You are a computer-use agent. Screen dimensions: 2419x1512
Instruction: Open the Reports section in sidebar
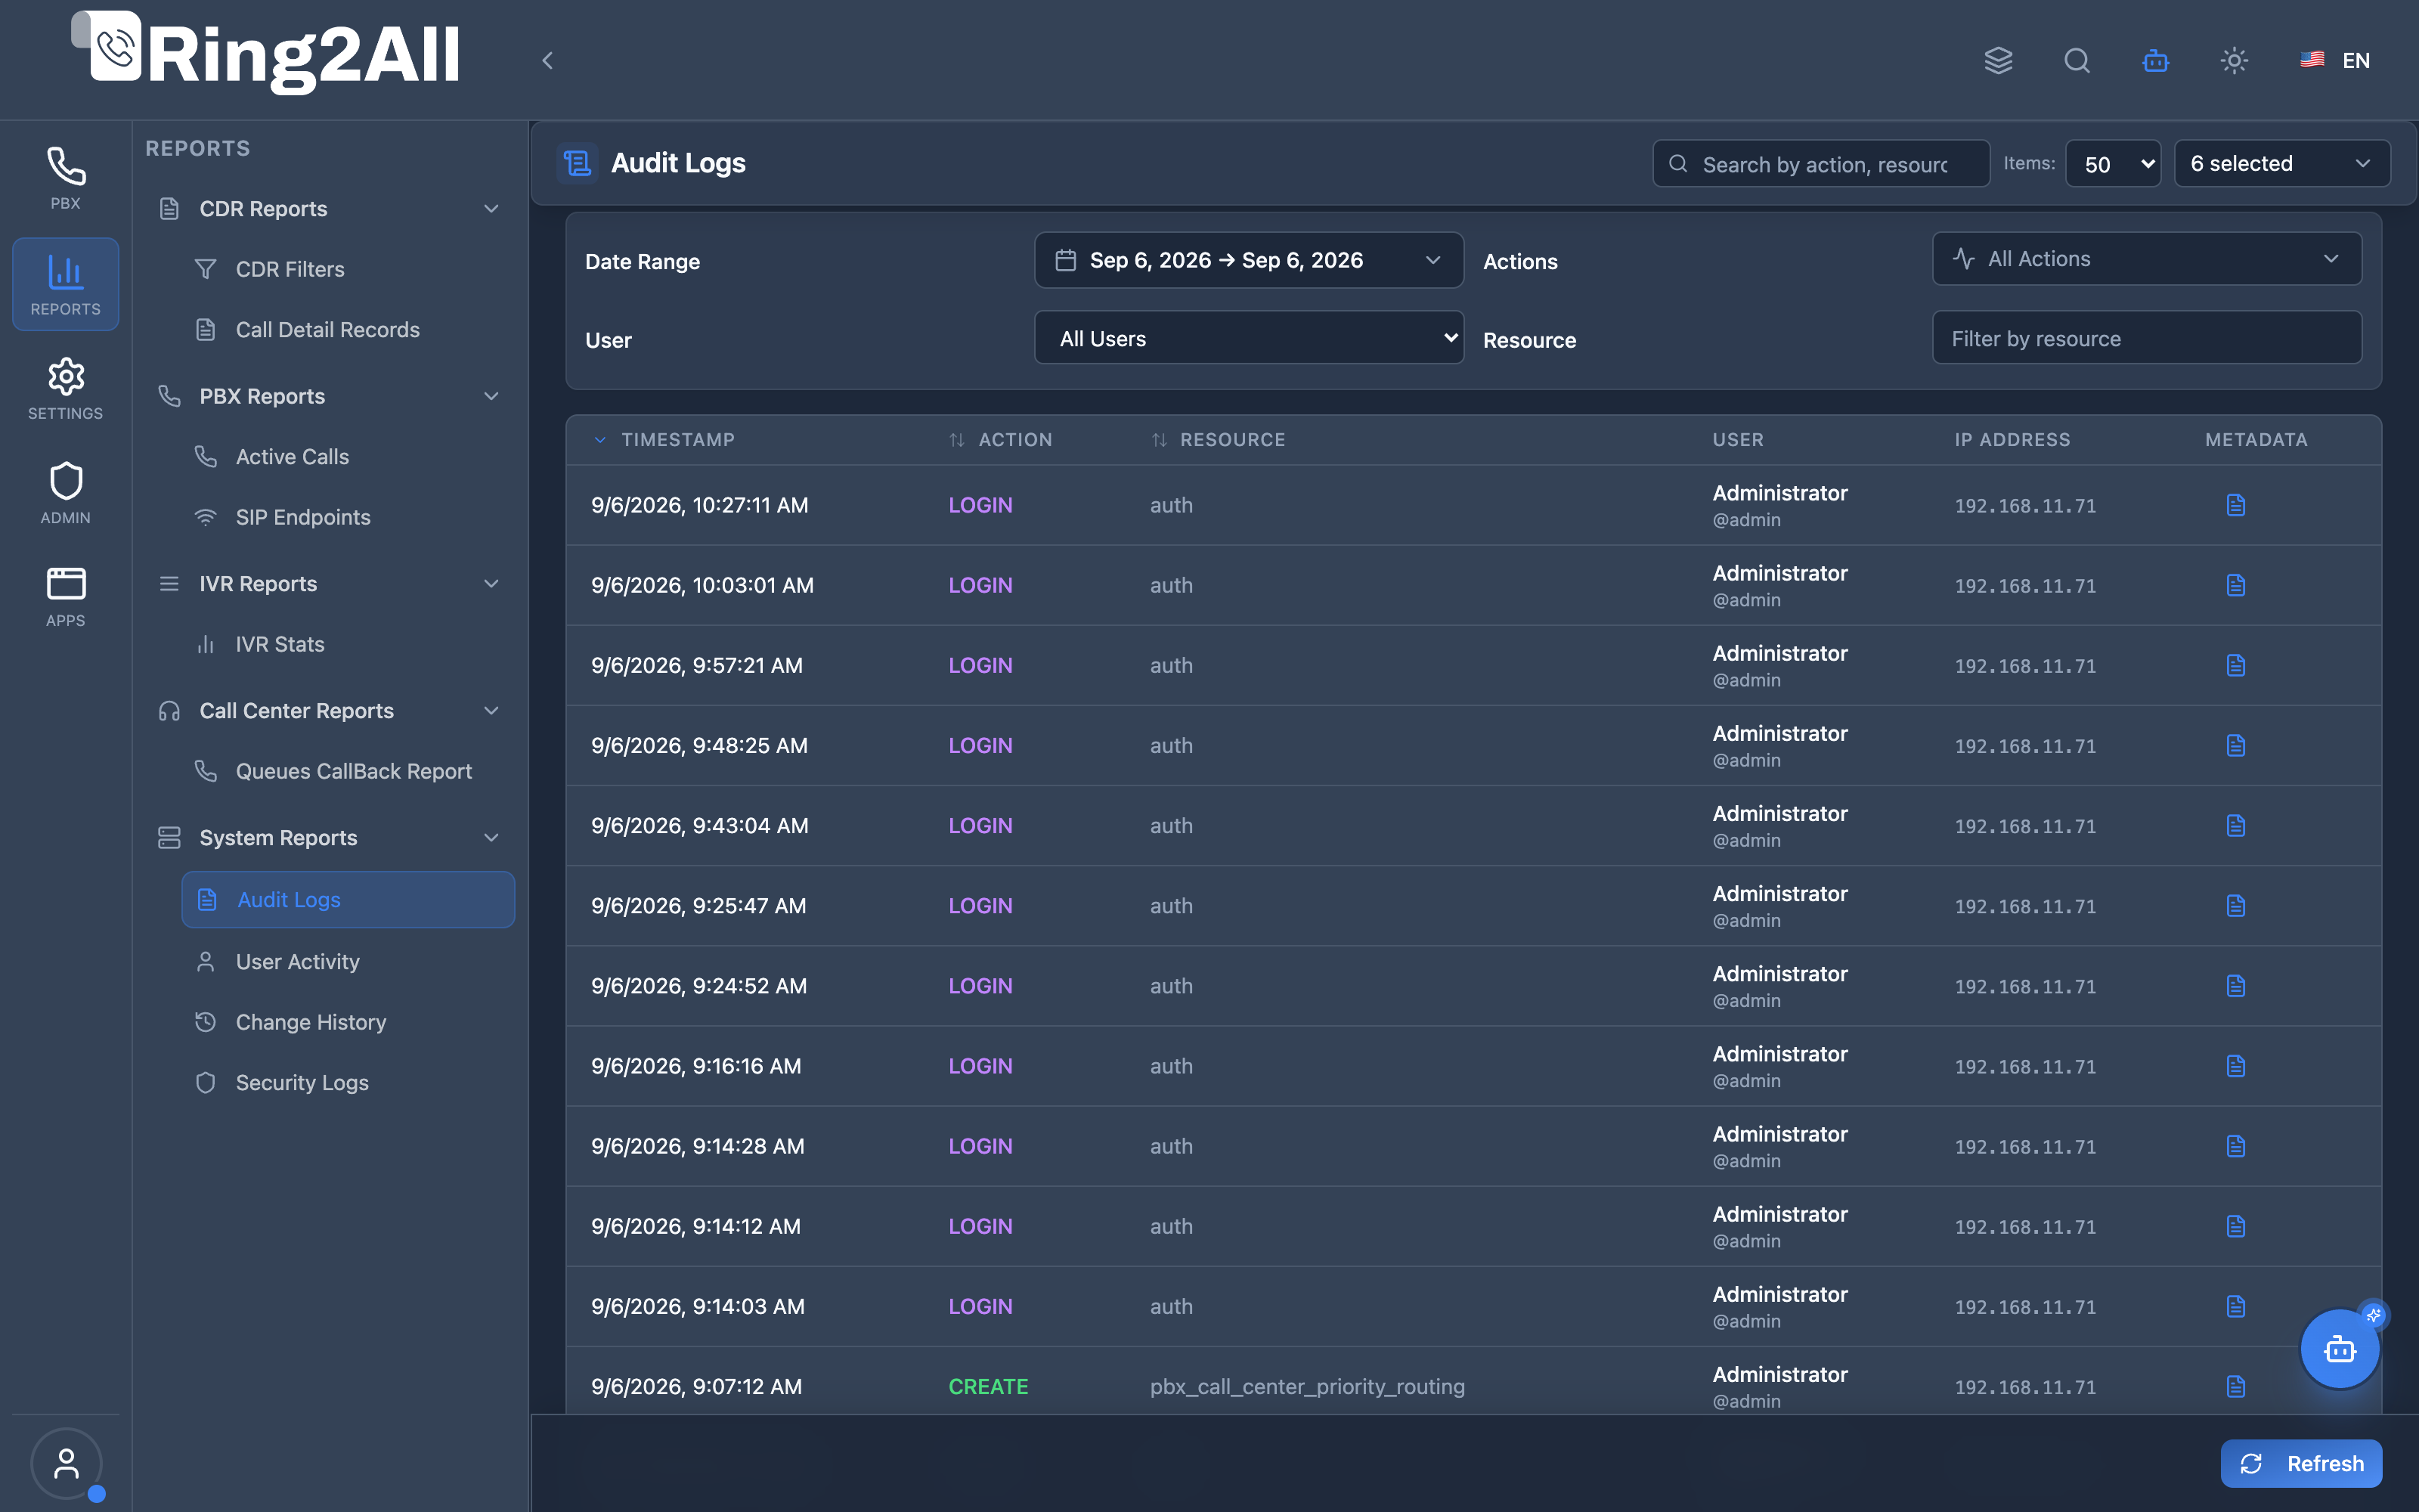point(66,284)
